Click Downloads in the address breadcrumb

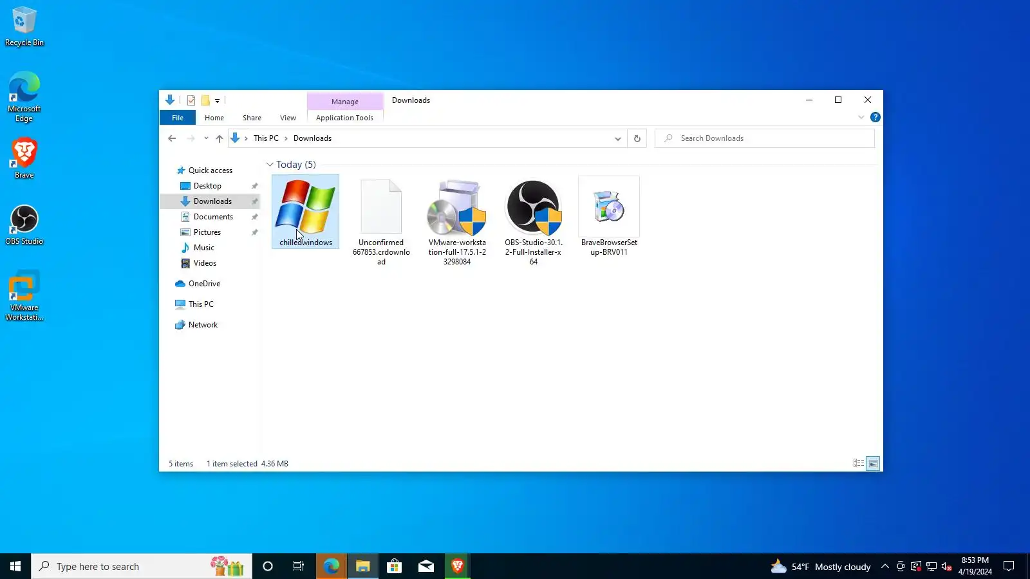click(312, 138)
